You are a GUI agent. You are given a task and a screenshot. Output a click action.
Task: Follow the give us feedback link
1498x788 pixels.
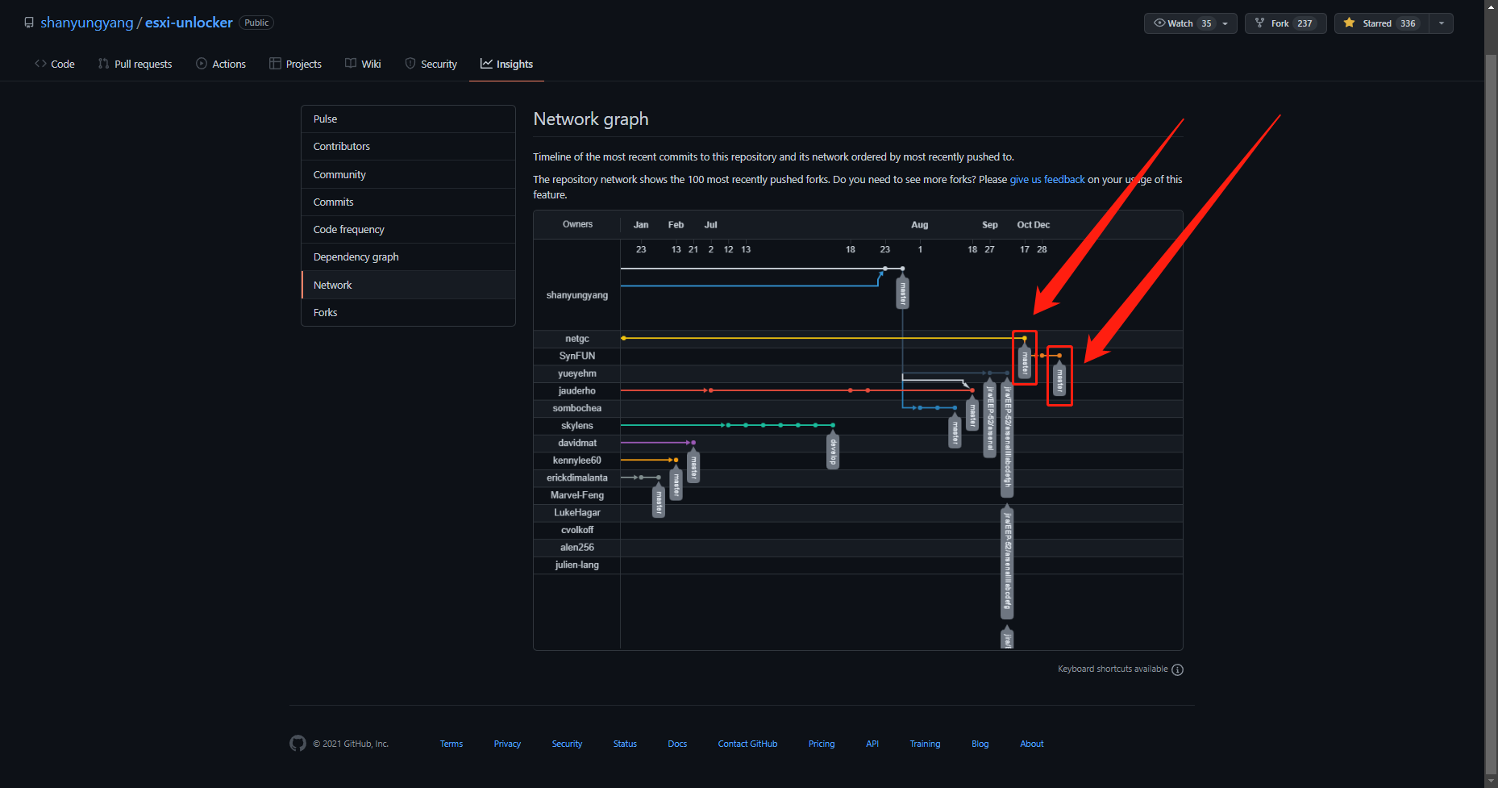[1047, 179]
